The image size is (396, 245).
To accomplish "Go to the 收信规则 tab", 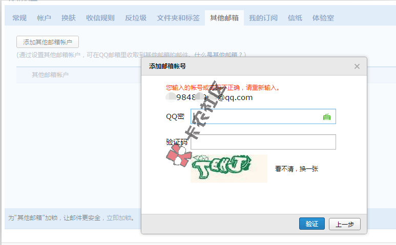I will pos(100,18).
